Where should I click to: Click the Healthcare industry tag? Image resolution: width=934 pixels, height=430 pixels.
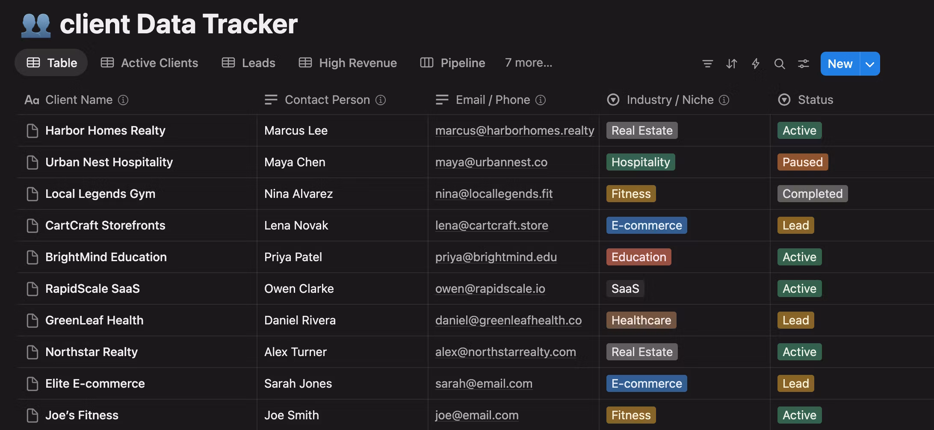(641, 320)
